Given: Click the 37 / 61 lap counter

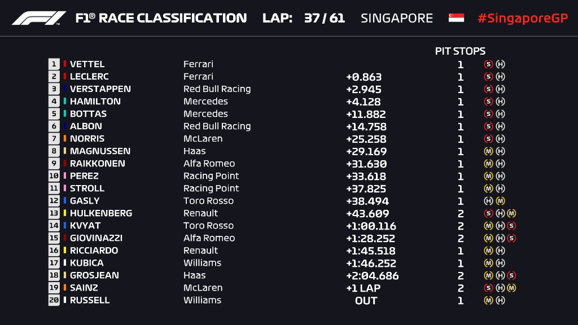Looking at the screenshot, I should pyautogui.click(x=324, y=18).
